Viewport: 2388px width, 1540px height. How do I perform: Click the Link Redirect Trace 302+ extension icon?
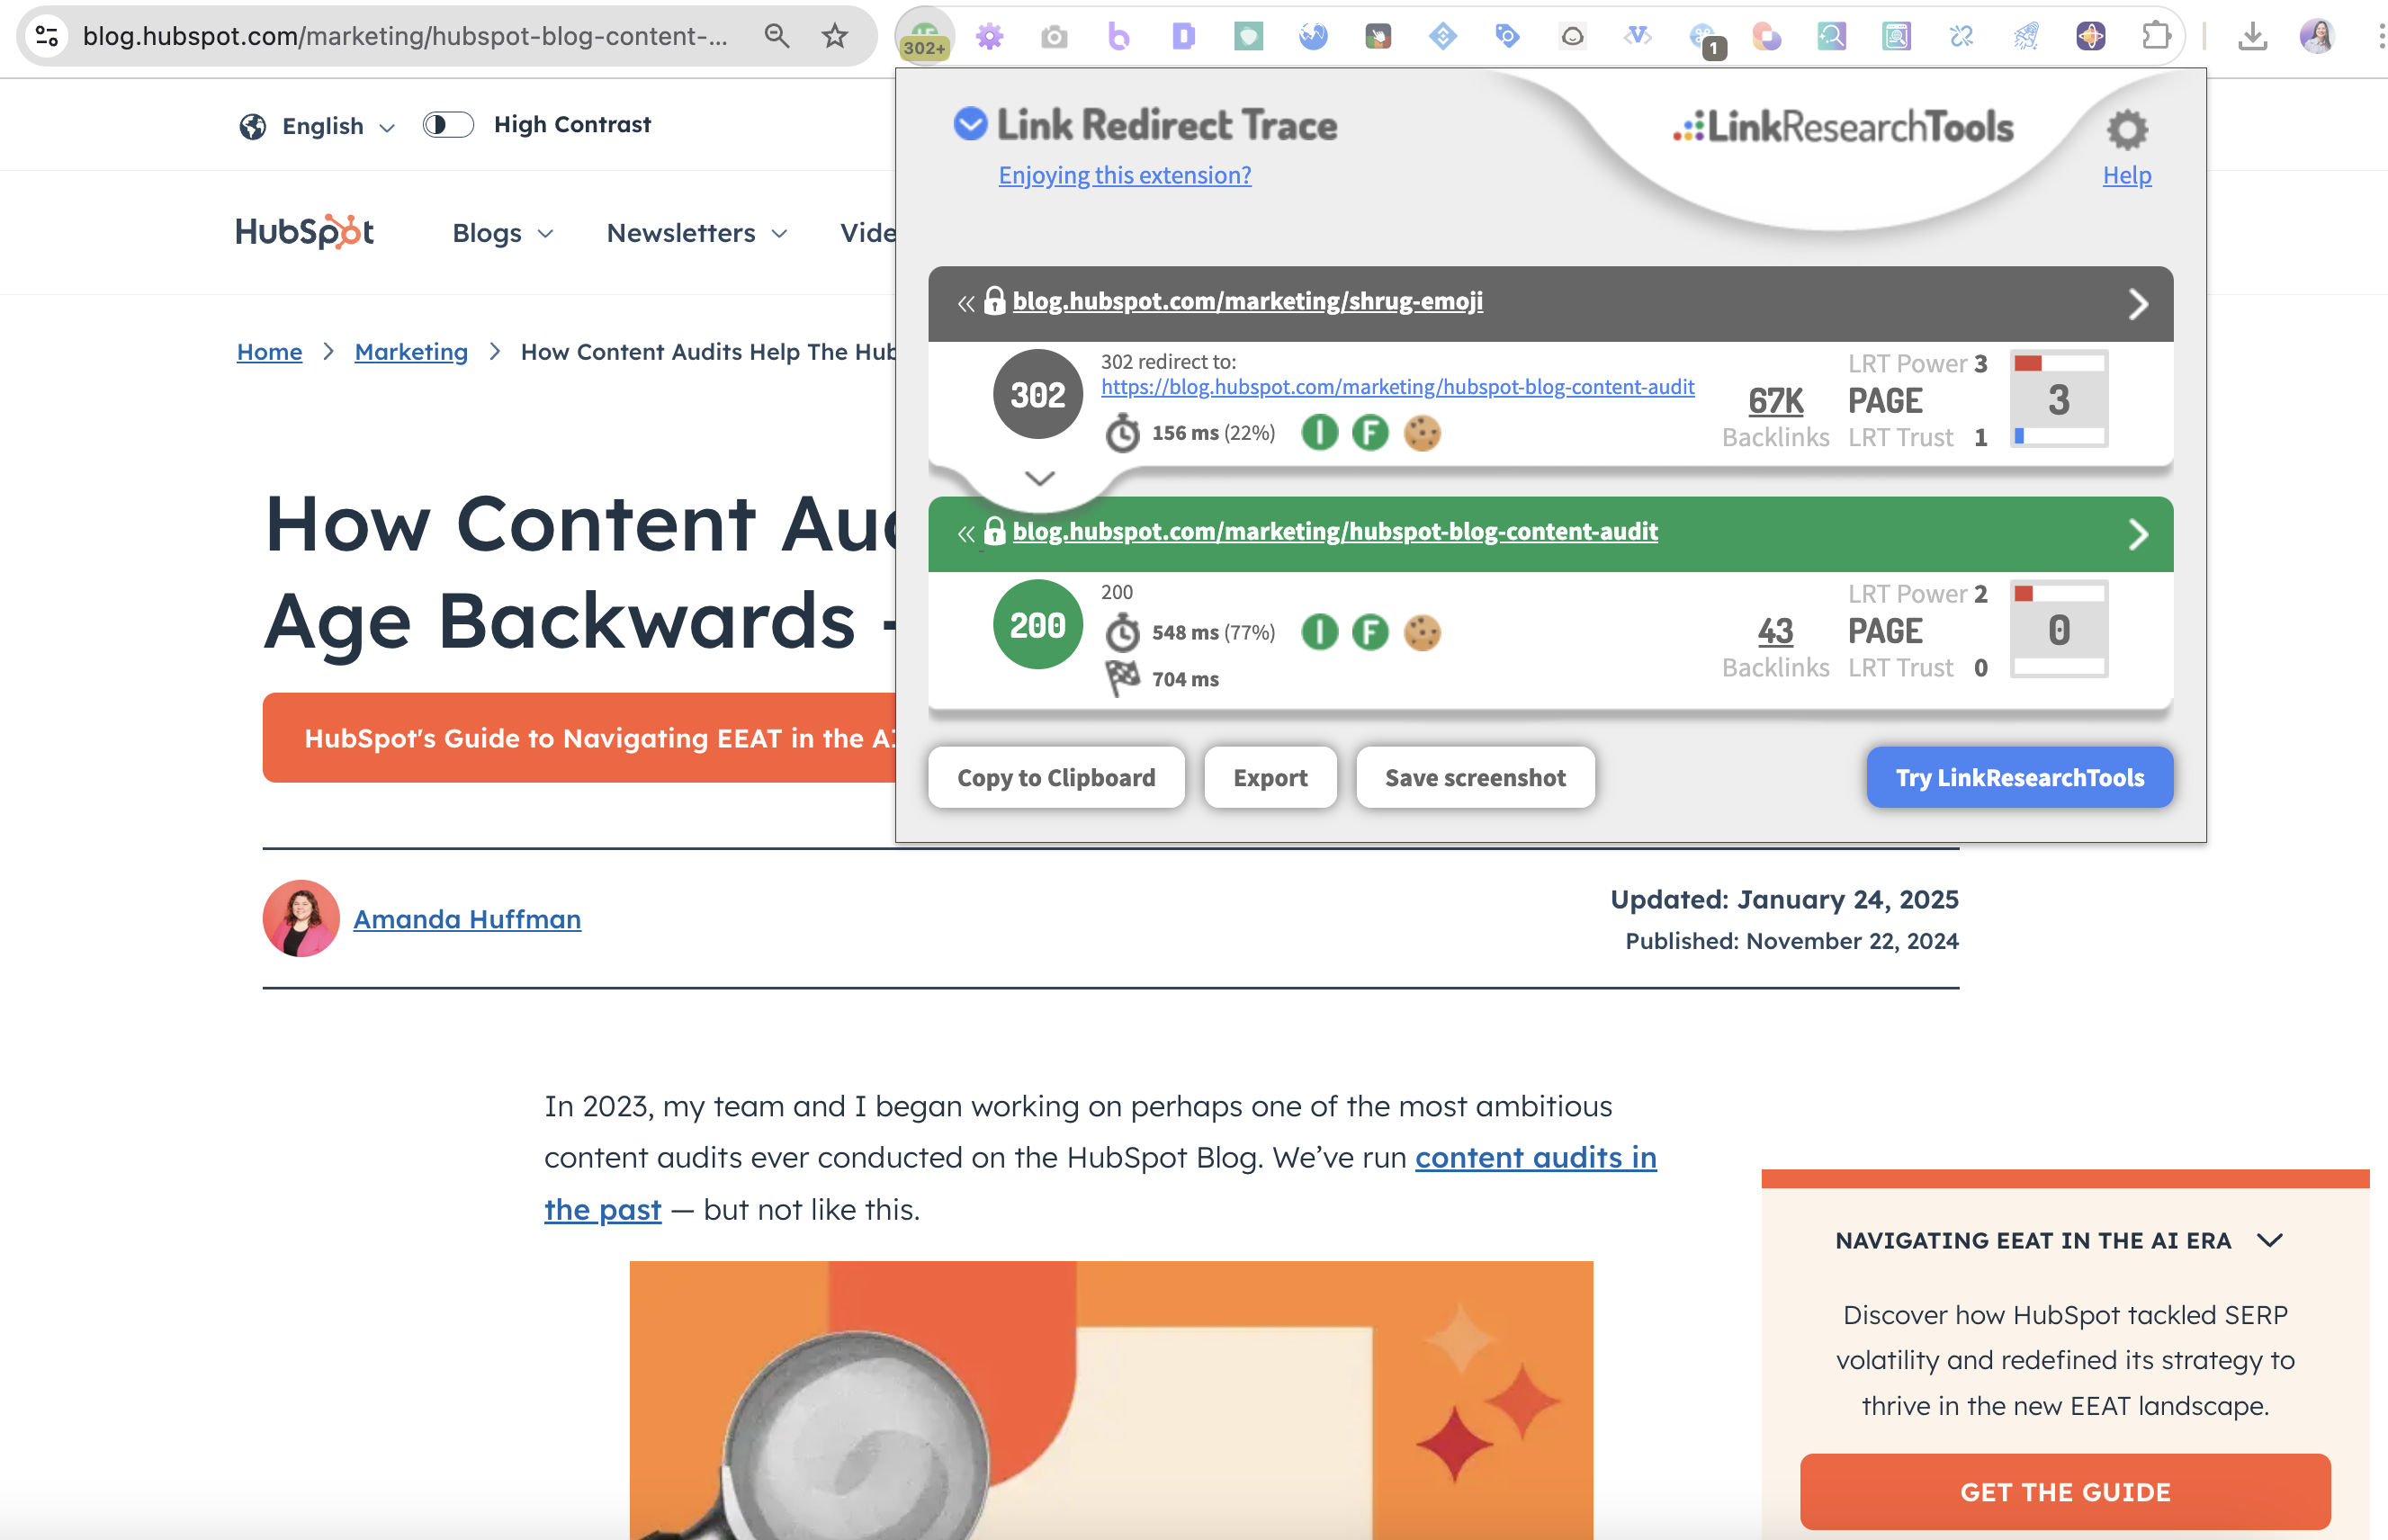tap(924, 37)
